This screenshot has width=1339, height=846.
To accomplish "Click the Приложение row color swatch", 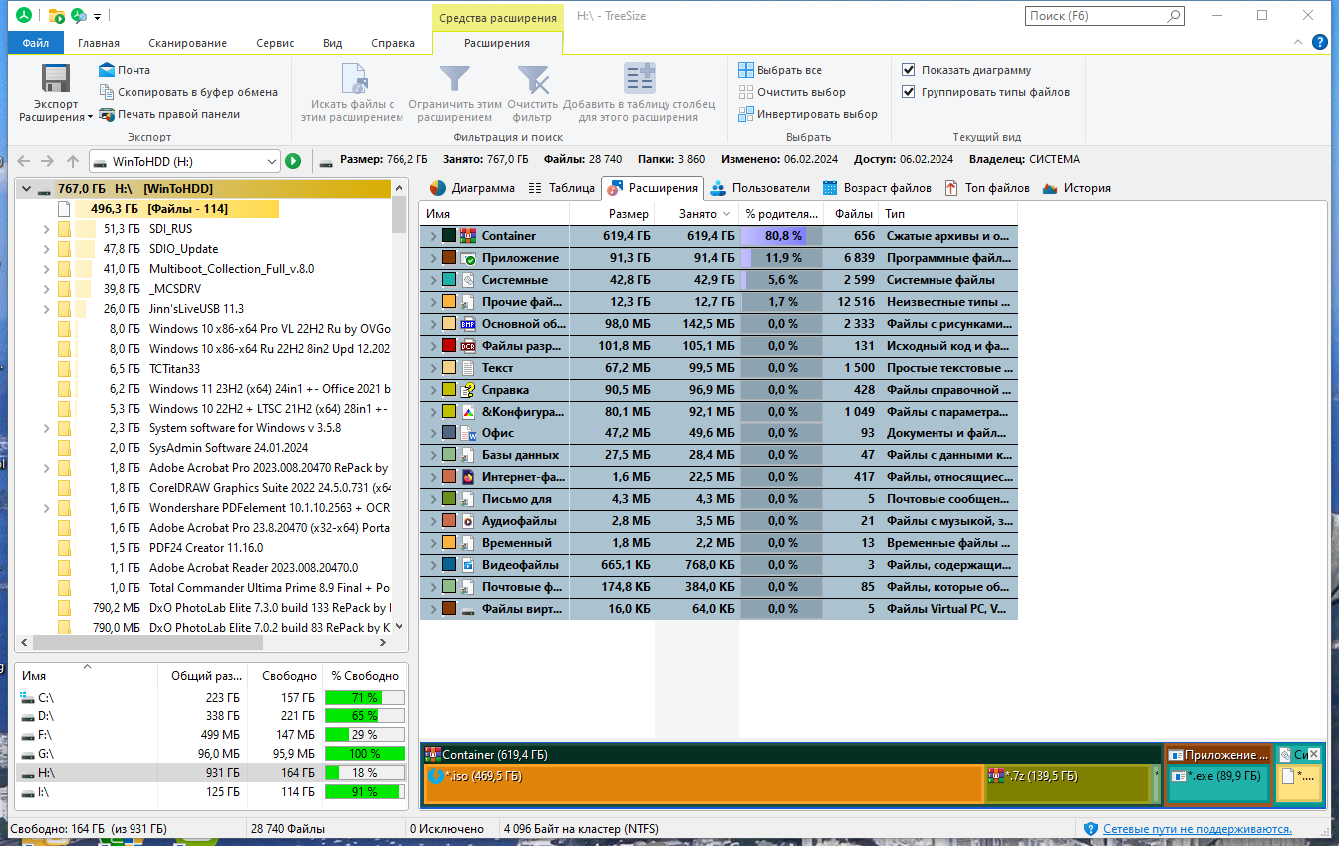I will 449,258.
